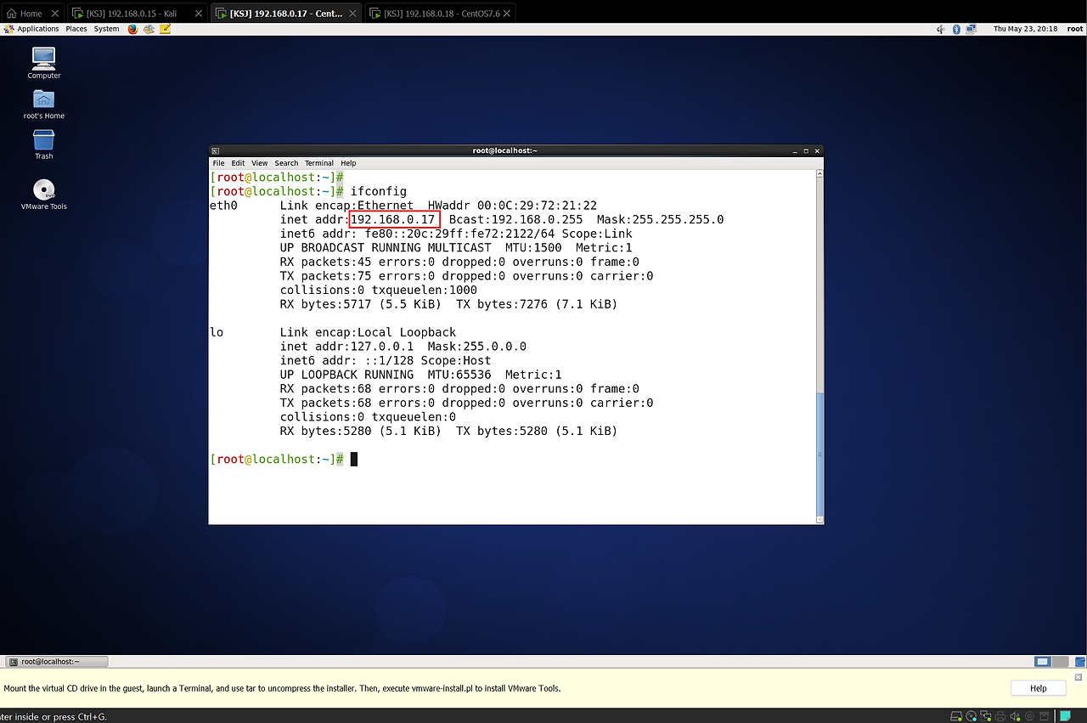Launch Firefox from the top panel

click(x=132, y=29)
